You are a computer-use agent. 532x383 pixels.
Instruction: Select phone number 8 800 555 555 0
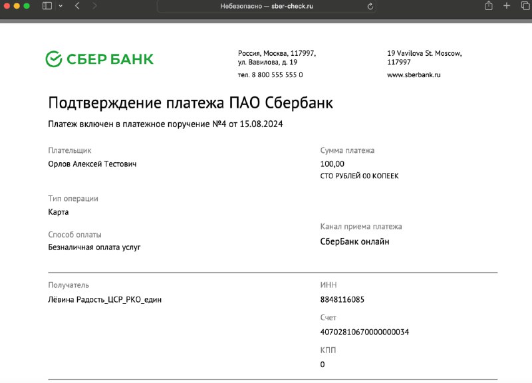tap(277, 75)
